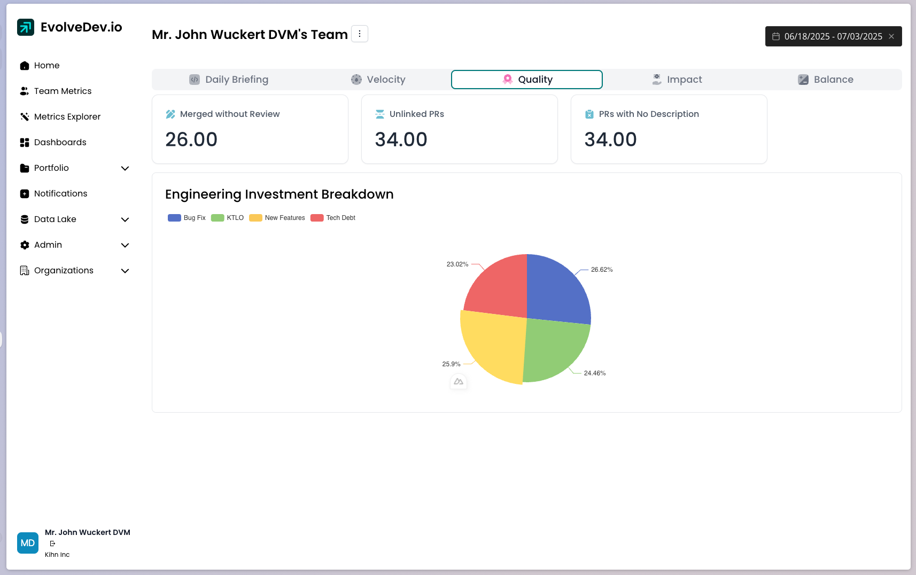Click the EvolveDev.io logo icon
The width and height of the screenshot is (916, 575).
26,27
